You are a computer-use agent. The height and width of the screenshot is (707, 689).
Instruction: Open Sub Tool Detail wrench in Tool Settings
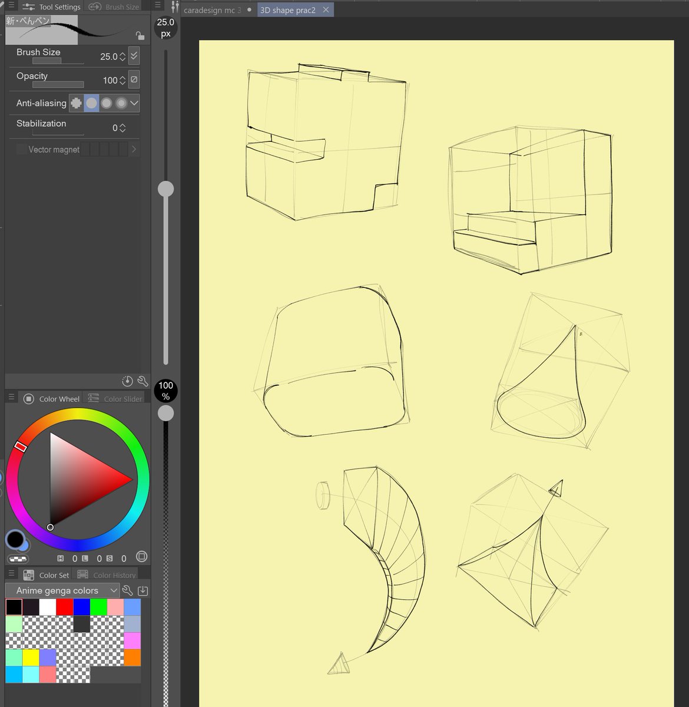[x=143, y=381]
